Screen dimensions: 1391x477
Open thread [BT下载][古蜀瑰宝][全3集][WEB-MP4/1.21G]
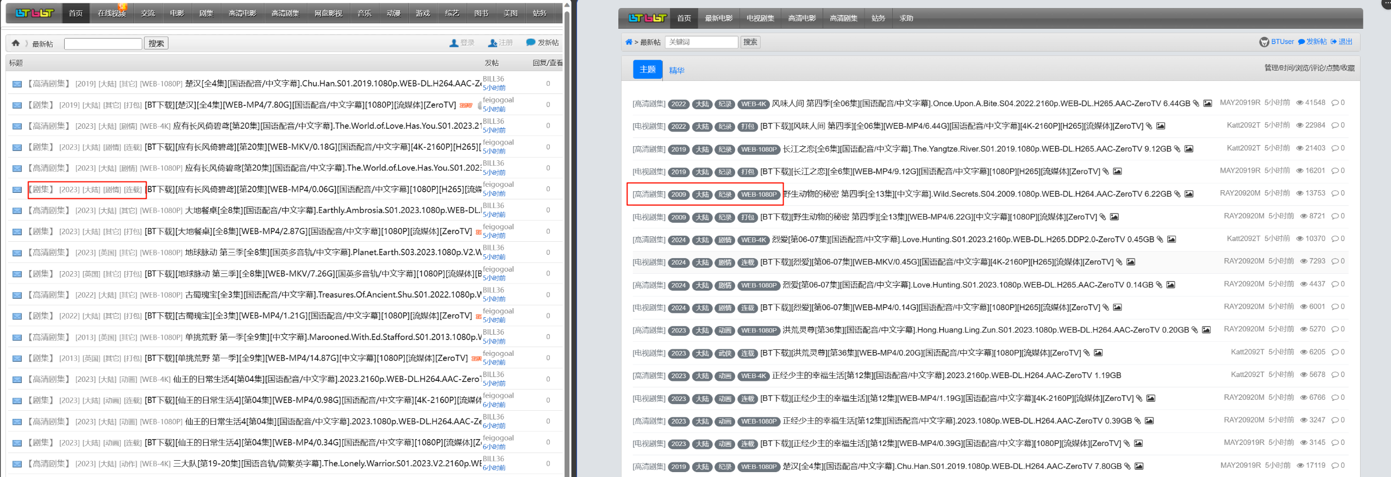coord(308,316)
